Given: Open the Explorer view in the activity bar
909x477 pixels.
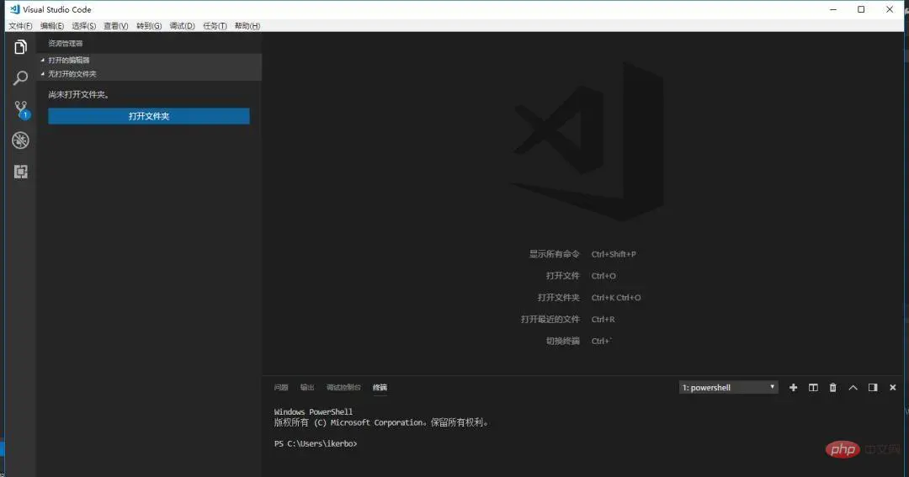Looking at the screenshot, I should point(20,48).
